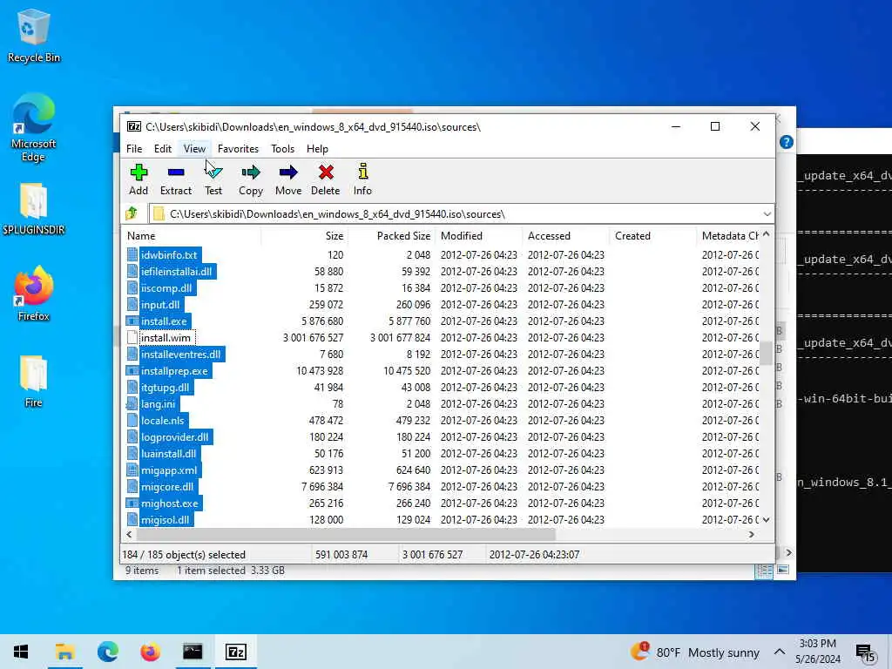Sort by the Size column header
Image resolution: width=892 pixels, height=669 pixels.
tap(304, 235)
